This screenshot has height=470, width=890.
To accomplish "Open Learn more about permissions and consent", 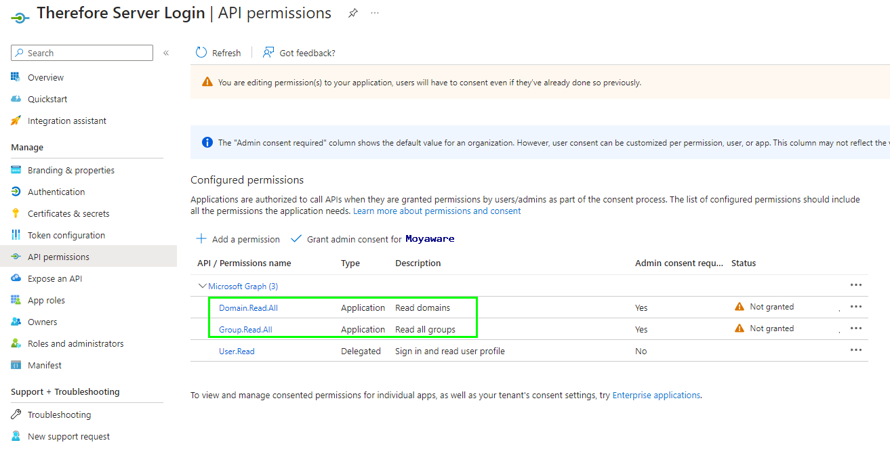I will click(x=437, y=211).
